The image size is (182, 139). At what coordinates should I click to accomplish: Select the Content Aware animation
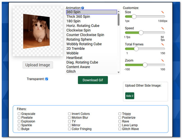pos(92,67)
